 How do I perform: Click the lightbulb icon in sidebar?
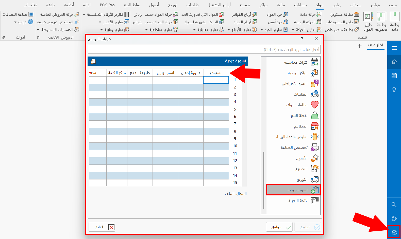(394, 89)
